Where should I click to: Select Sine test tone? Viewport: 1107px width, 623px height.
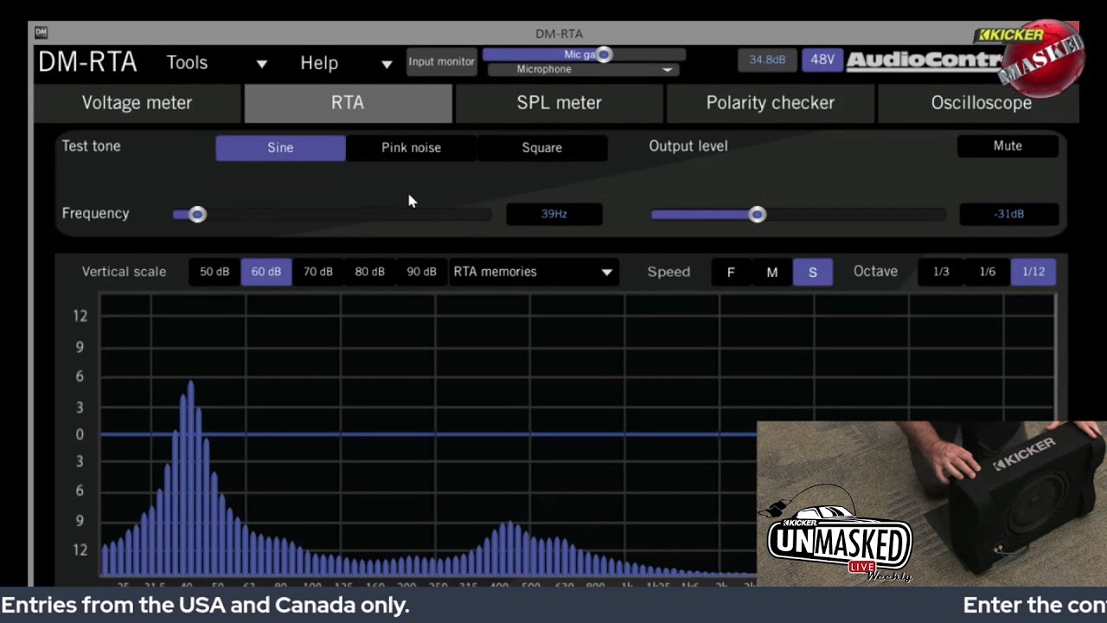pos(280,148)
